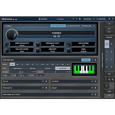Go to the previous preset arrow

[x=73, y=19]
